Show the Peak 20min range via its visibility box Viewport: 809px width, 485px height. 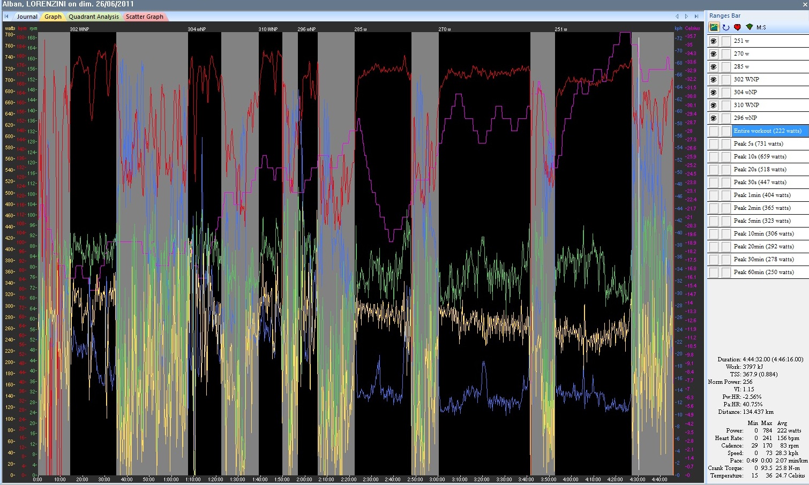pos(714,246)
